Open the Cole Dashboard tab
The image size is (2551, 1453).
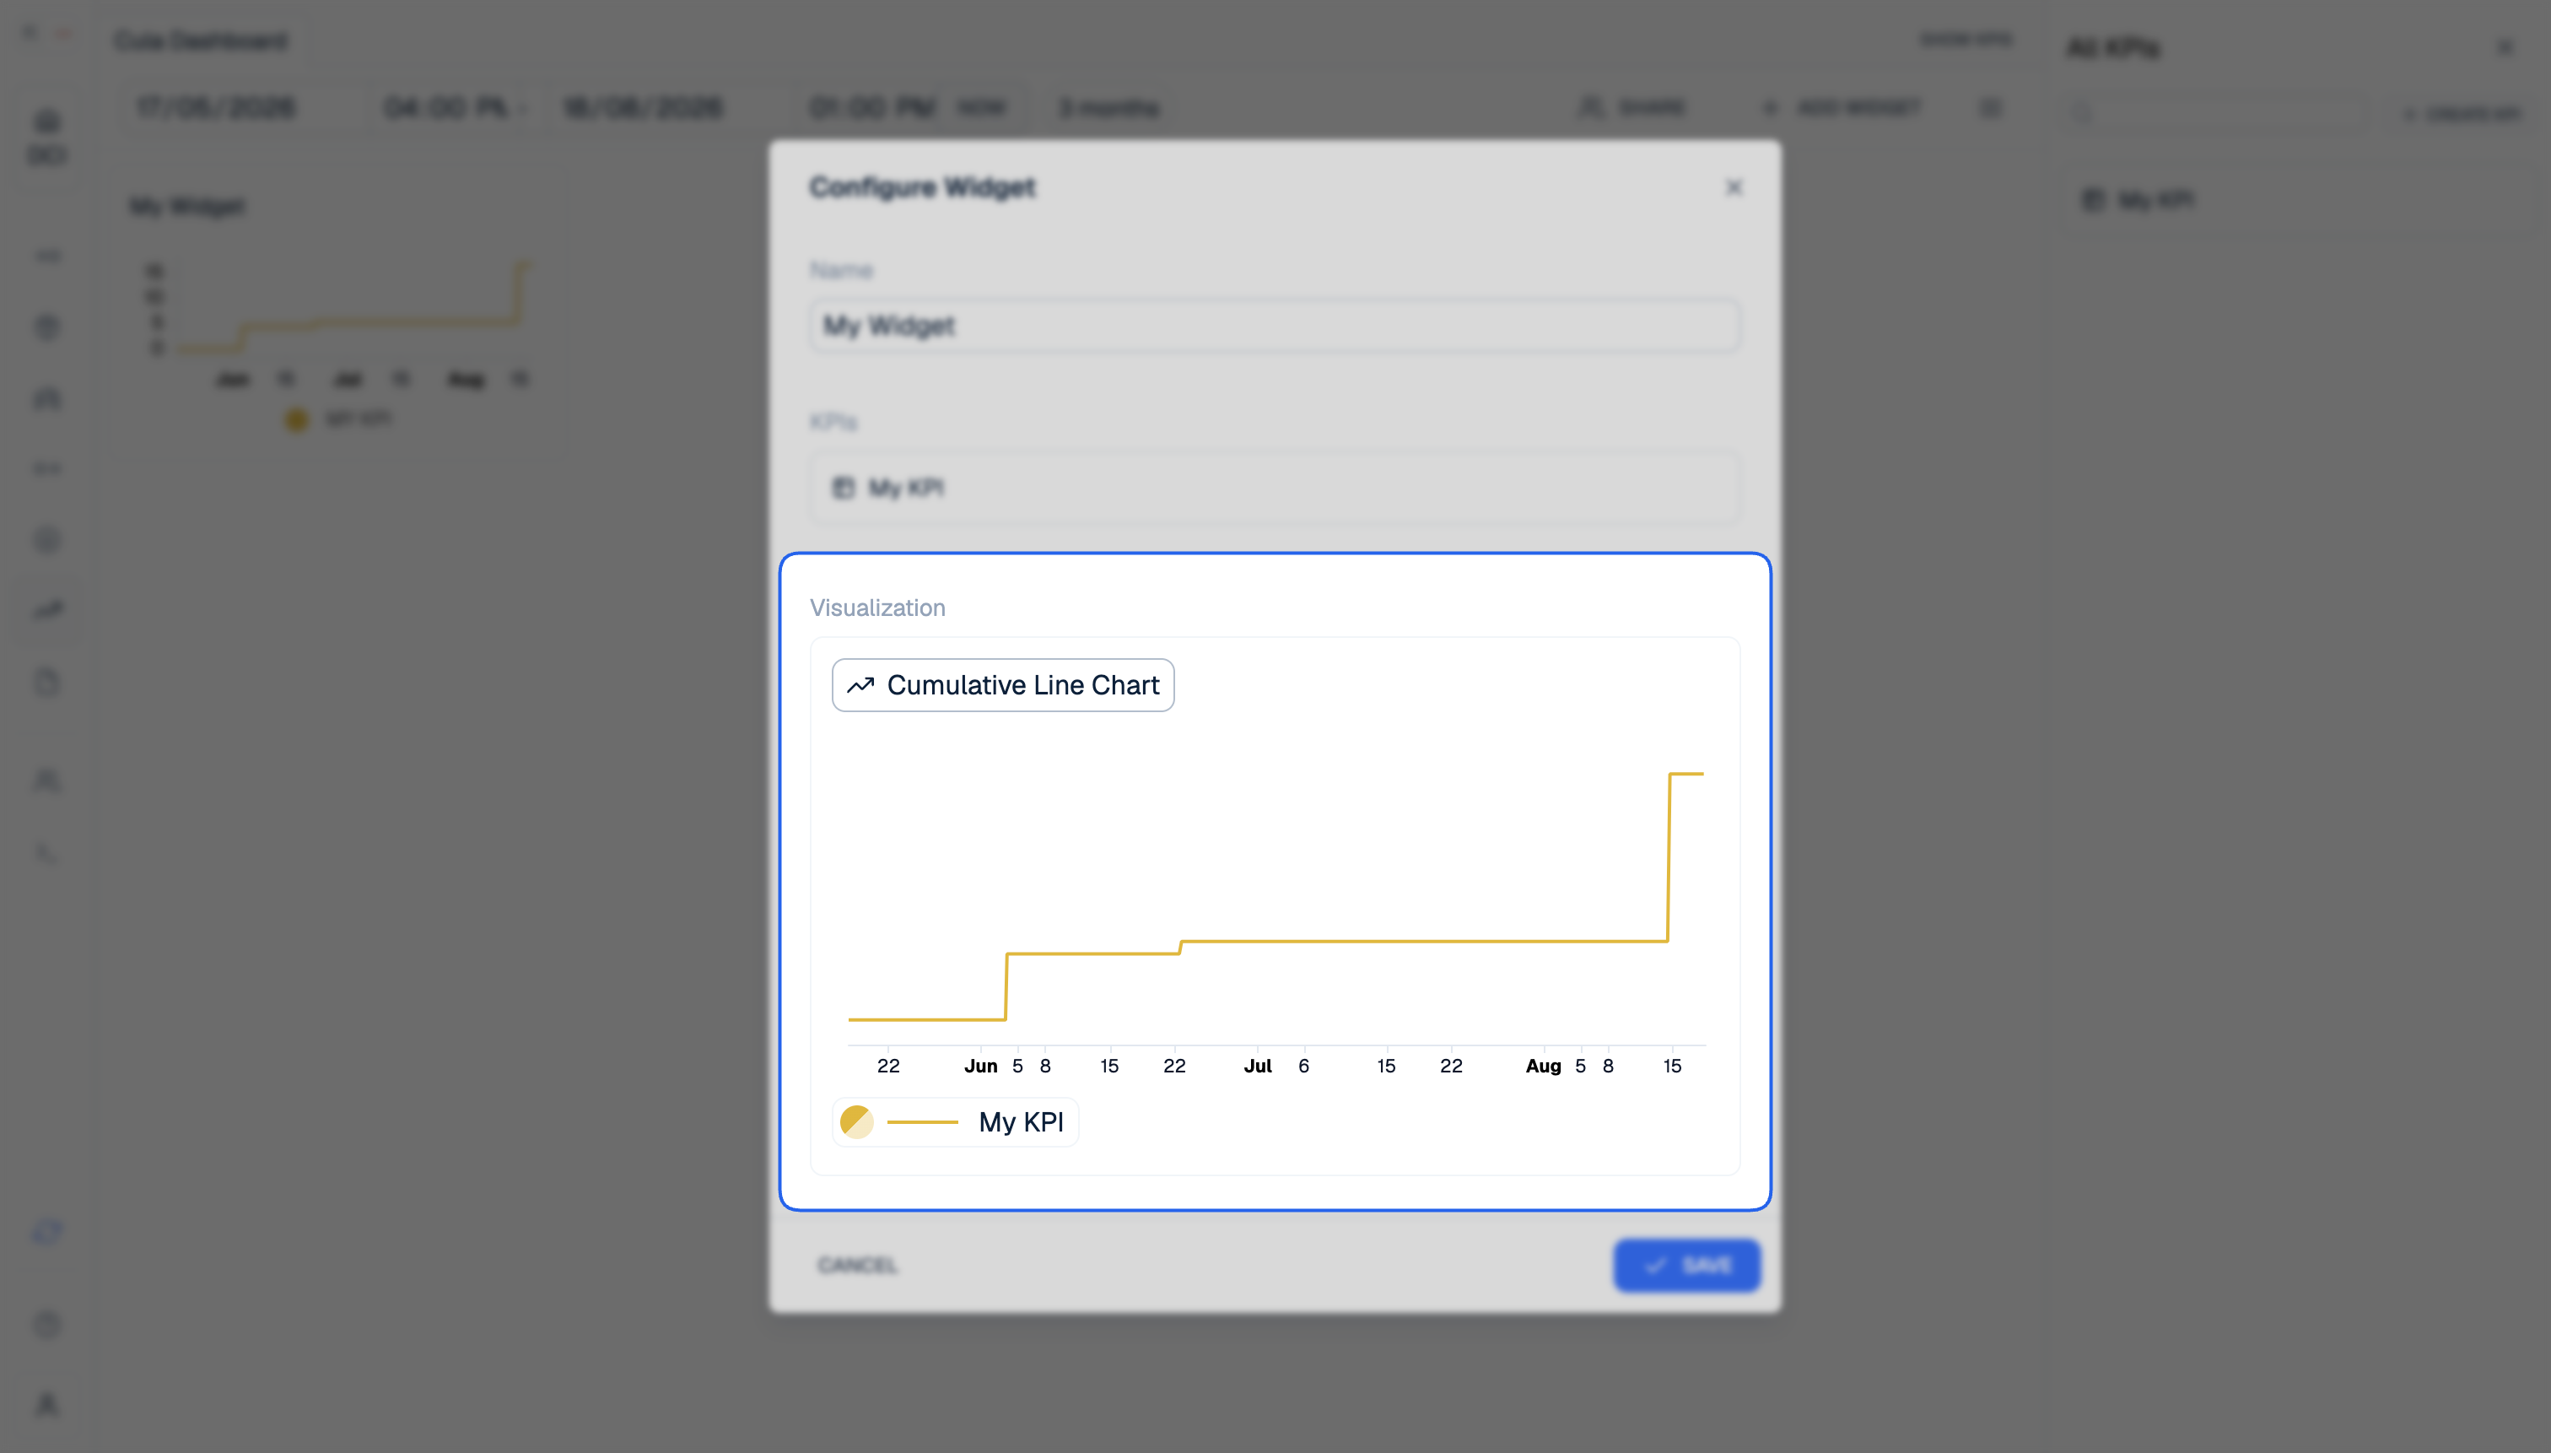tap(202, 40)
